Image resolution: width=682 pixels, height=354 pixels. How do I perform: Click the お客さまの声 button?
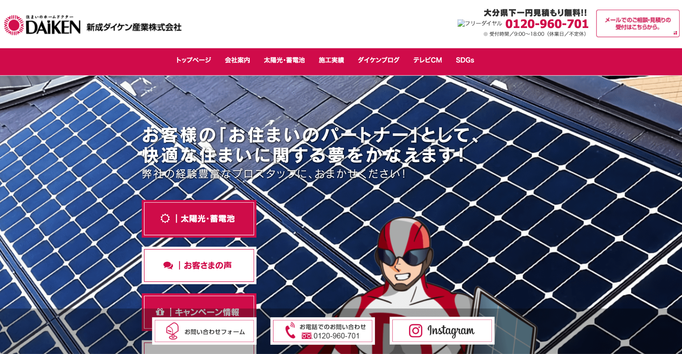(199, 265)
